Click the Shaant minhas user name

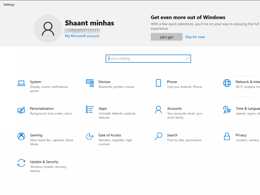(x=89, y=23)
